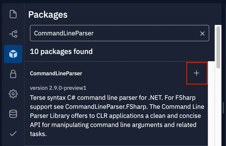Open the source control branch icon
Image resolution: width=226 pixels, height=146 pixels.
coord(13,34)
